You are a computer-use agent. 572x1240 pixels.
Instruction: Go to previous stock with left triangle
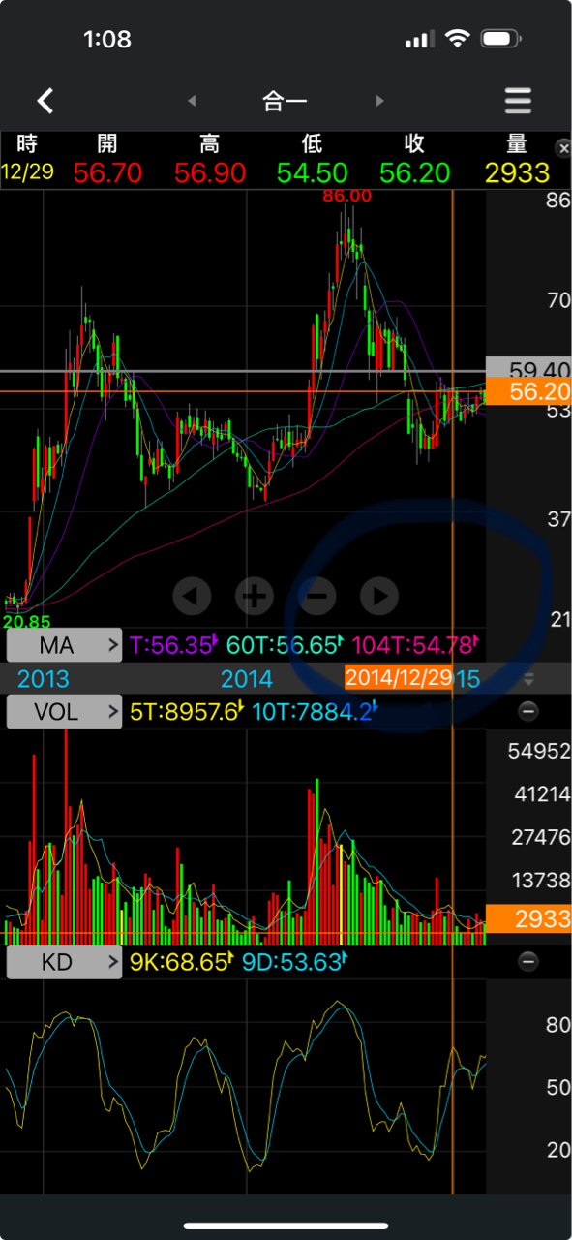pos(192,101)
